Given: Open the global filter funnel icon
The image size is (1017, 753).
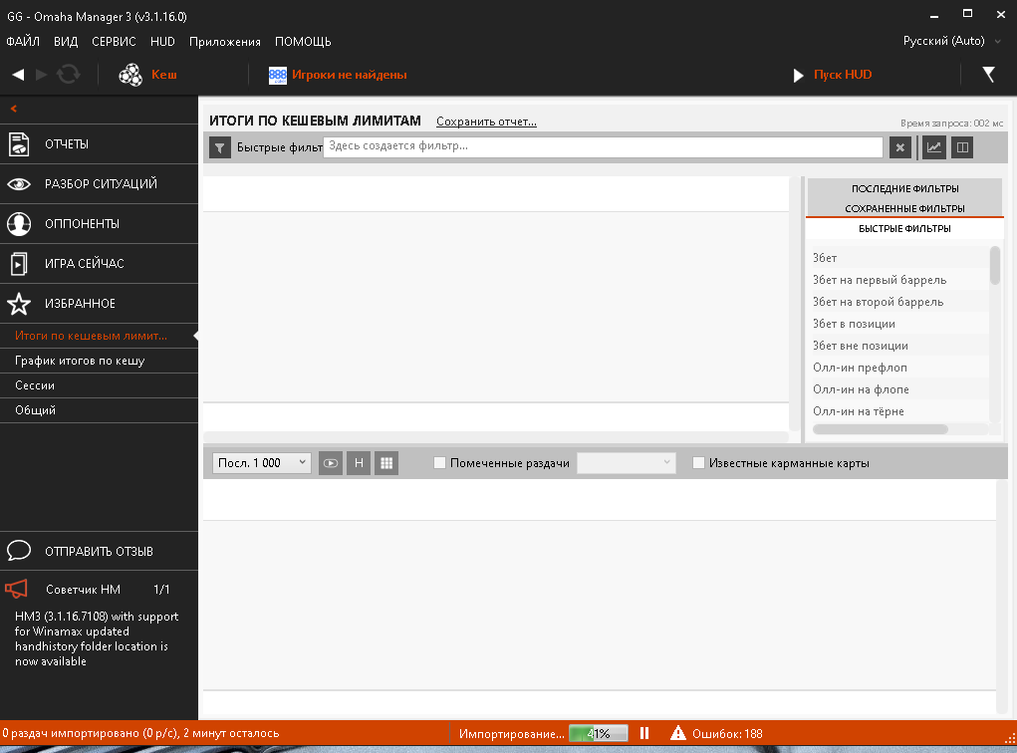Looking at the screenshot, I should [988, 75].
